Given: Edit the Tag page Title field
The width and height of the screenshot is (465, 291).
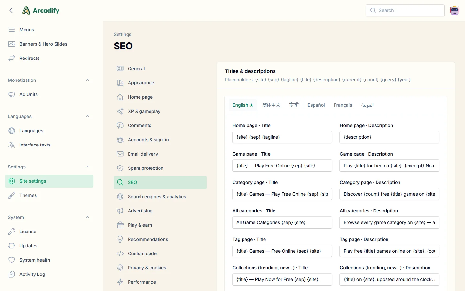Looking at the screenshot, I should pos(282,251).
